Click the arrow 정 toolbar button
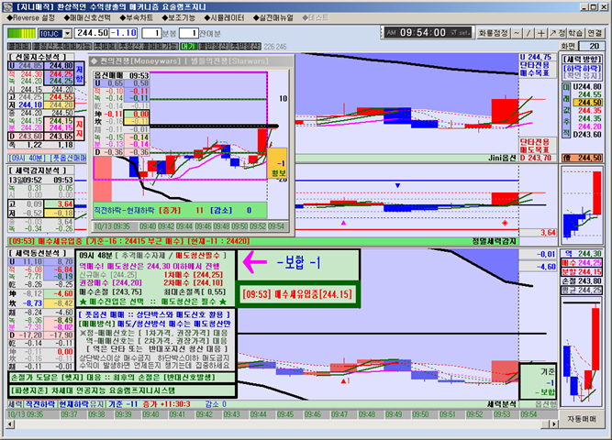The height and width of the screenshot is (440, 612). click(x=557, y=34)
